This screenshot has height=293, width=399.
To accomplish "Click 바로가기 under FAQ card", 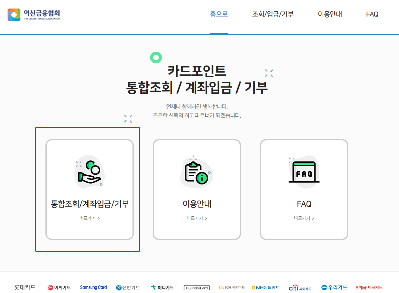I will coord(304,218).
